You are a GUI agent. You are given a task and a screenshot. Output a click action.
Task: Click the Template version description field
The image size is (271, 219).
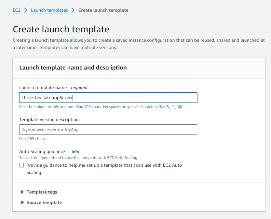pyautogui.click(x=108, y=130)
